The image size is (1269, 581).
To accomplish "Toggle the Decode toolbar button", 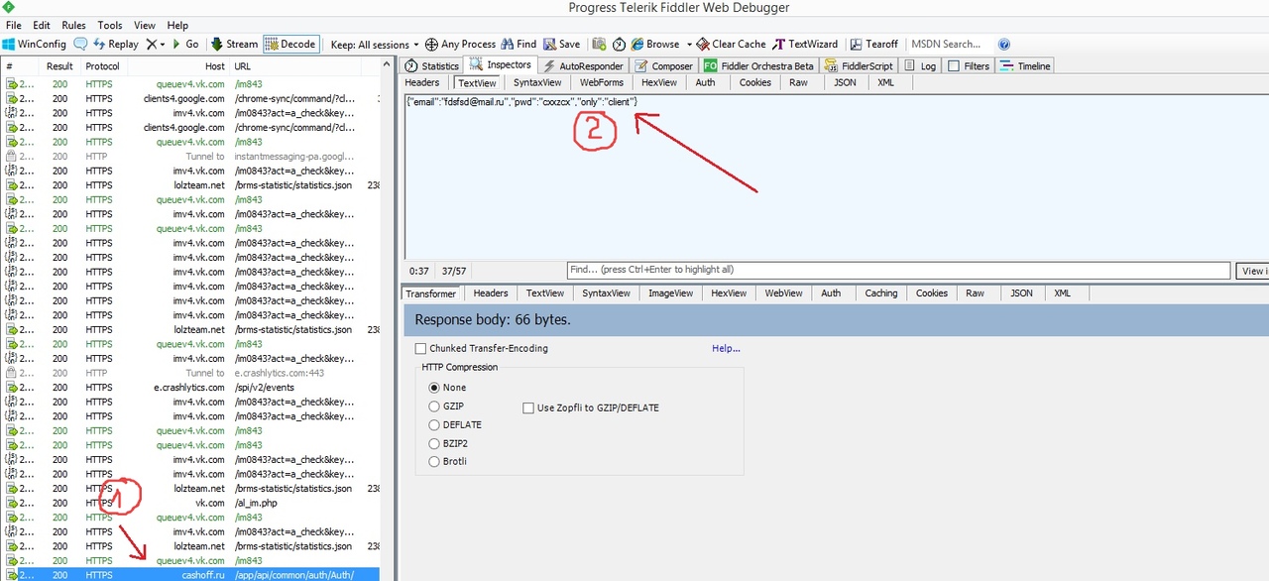I will pyautogui.click(x=290, y=45).
